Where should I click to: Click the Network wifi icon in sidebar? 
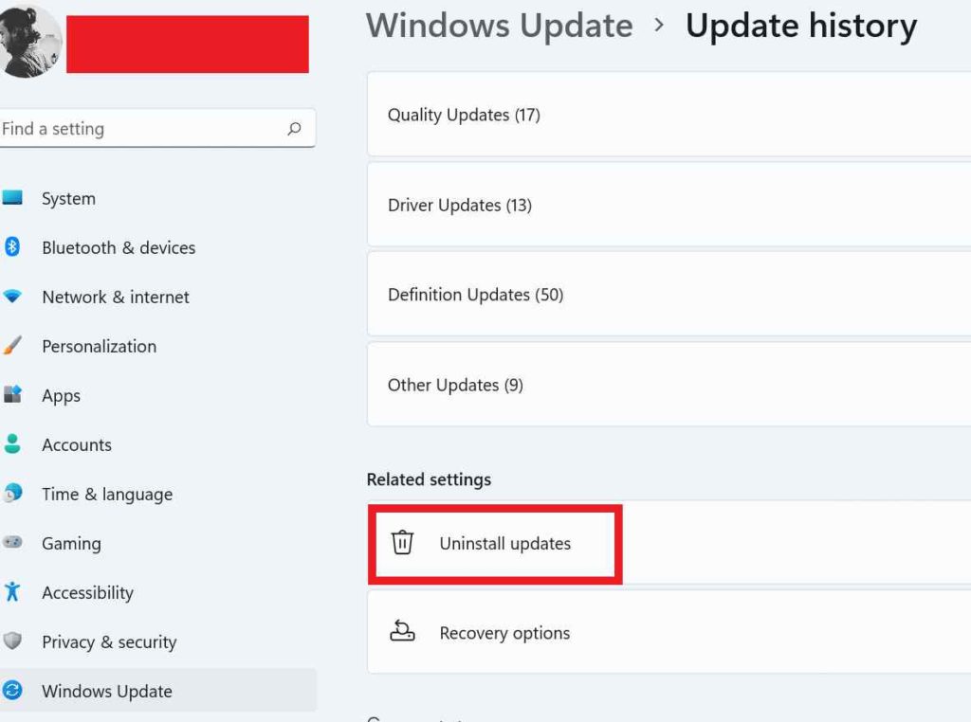click(x=11, y=296)
